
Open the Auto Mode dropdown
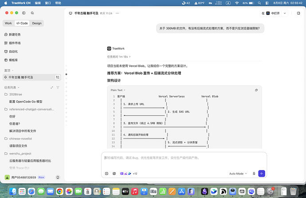238,174
